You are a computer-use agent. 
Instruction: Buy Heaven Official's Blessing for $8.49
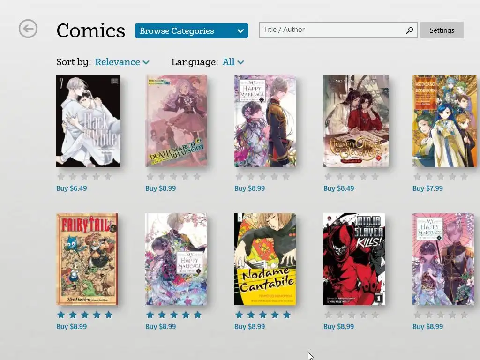coord(339,188)
